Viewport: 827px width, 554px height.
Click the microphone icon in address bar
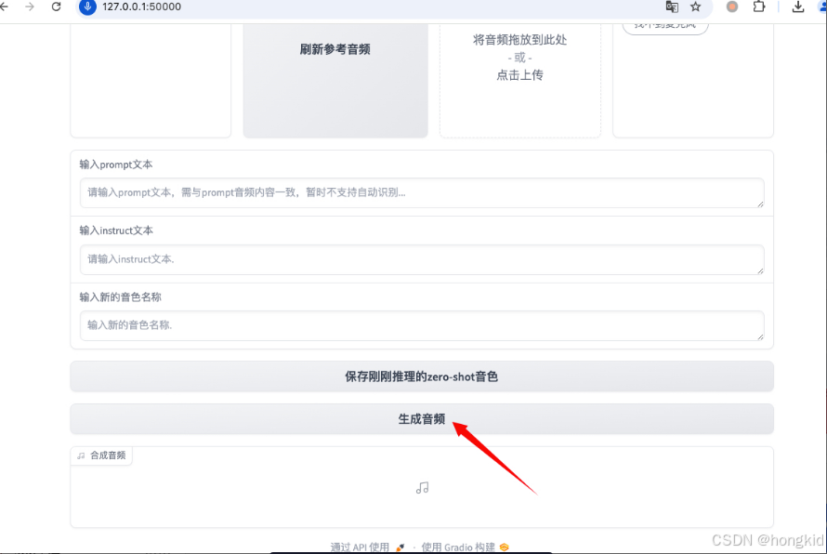coord(87,7)
